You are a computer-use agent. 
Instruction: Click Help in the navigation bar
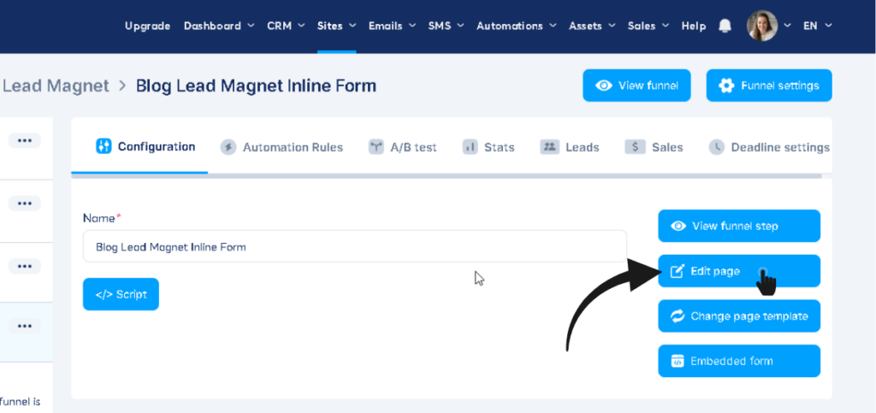click(x=693, y=27)
